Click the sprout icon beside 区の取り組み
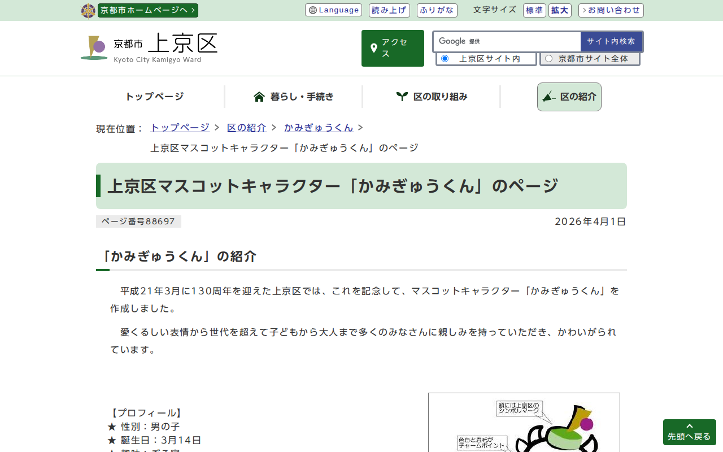The width and height of the screenshot is (723, 452). click(x=402, y=97)
